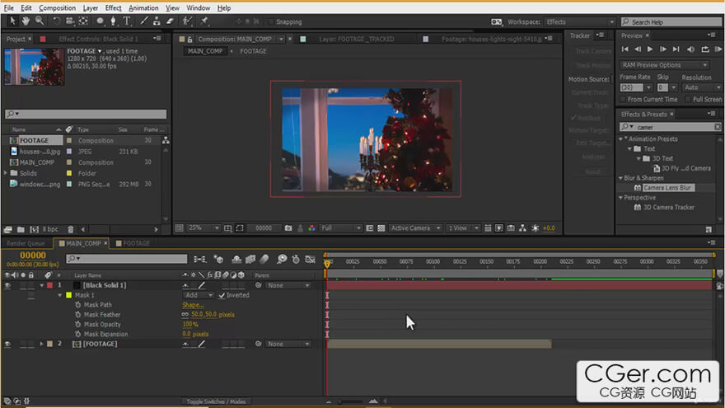This screenshot has width=725, height=408.
Task: Click Show Channel color icon in viewer
Action: pyautogui.click(x=311, y=228)
